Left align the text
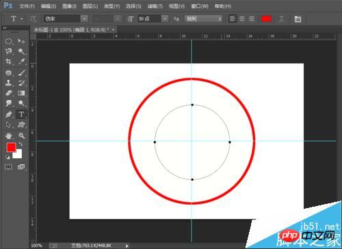Viewport: 342px width, 249px height. [x=233, y=18]
